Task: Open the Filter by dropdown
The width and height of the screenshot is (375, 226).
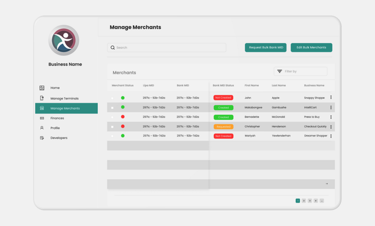Action: [301, 71]
